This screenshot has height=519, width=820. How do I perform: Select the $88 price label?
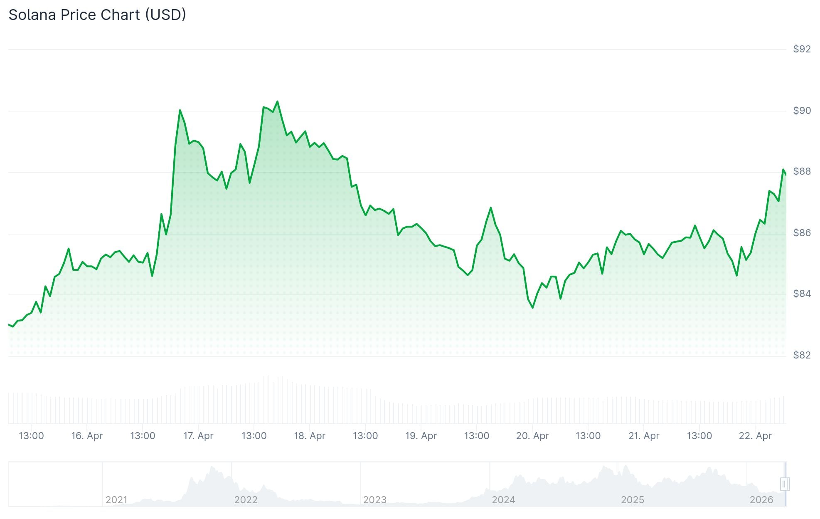pyautogui.click(x=802, y=171)
